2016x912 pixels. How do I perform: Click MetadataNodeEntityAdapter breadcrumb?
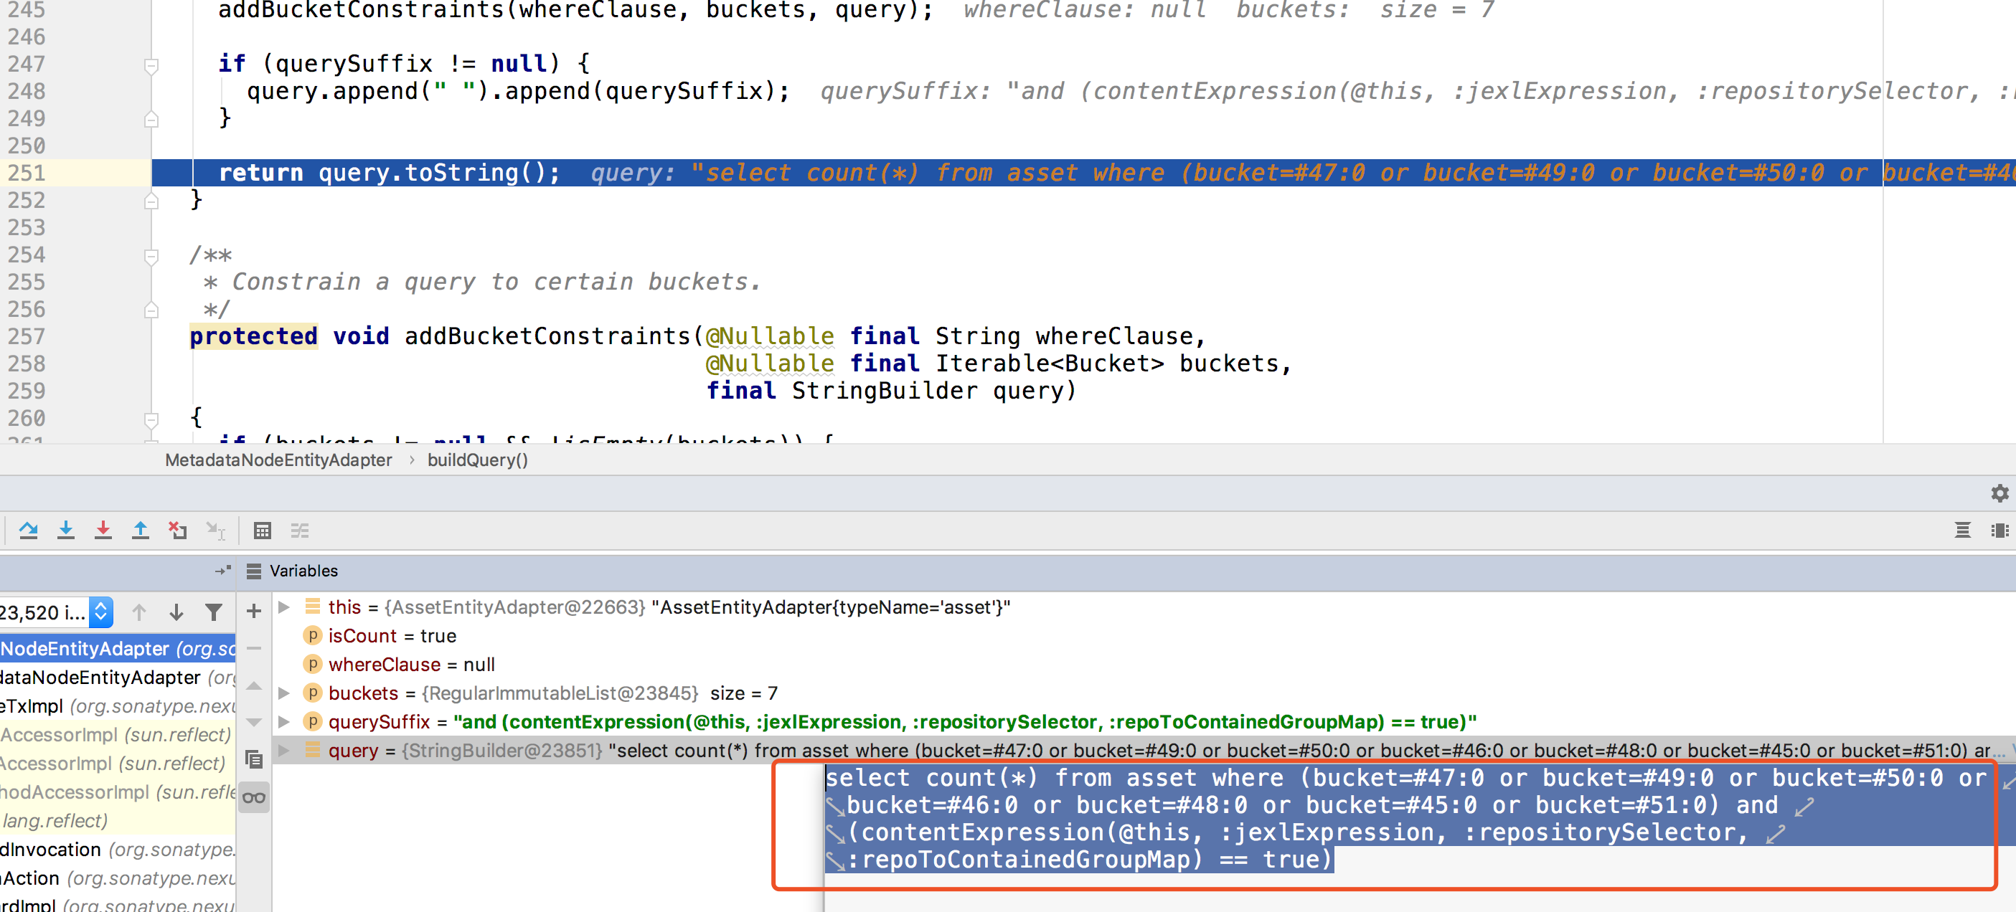pyautogui.click(x=278, y=460)
